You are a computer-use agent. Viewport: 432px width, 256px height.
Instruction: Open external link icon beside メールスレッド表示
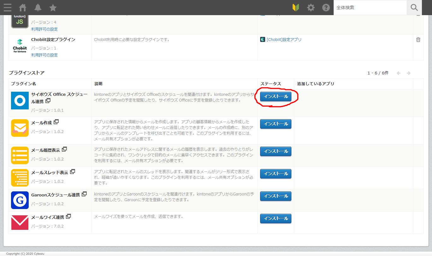coord(73,172)
